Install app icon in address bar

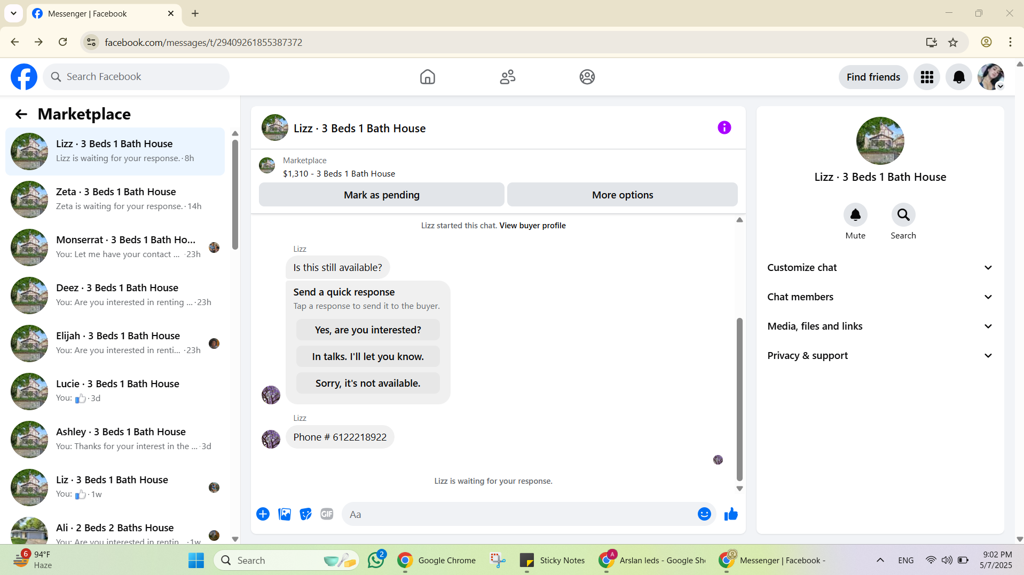[931, 42]
